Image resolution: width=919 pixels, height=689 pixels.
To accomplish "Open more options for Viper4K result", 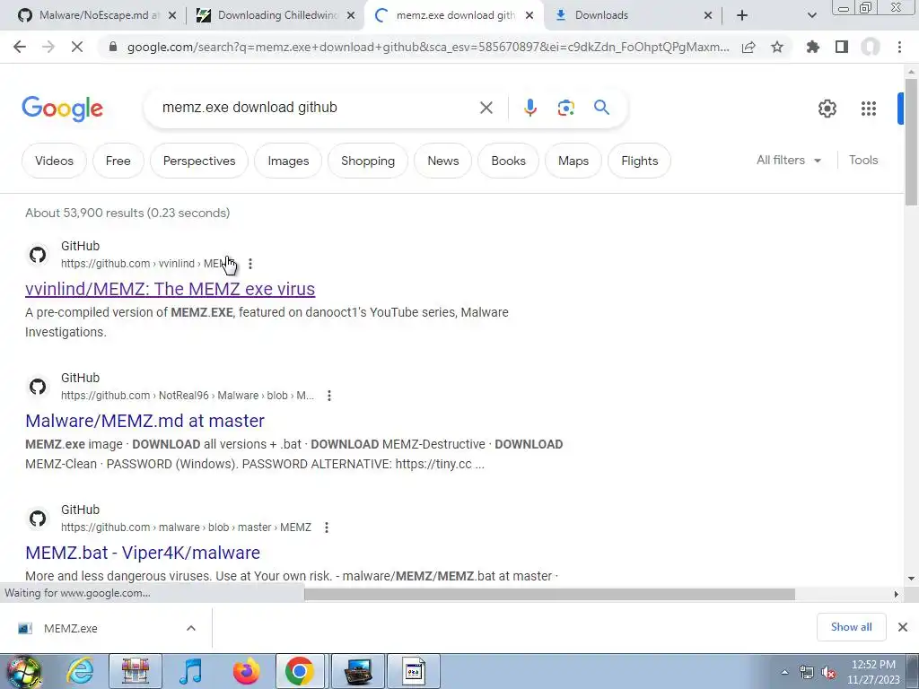I will coord(327,528).
